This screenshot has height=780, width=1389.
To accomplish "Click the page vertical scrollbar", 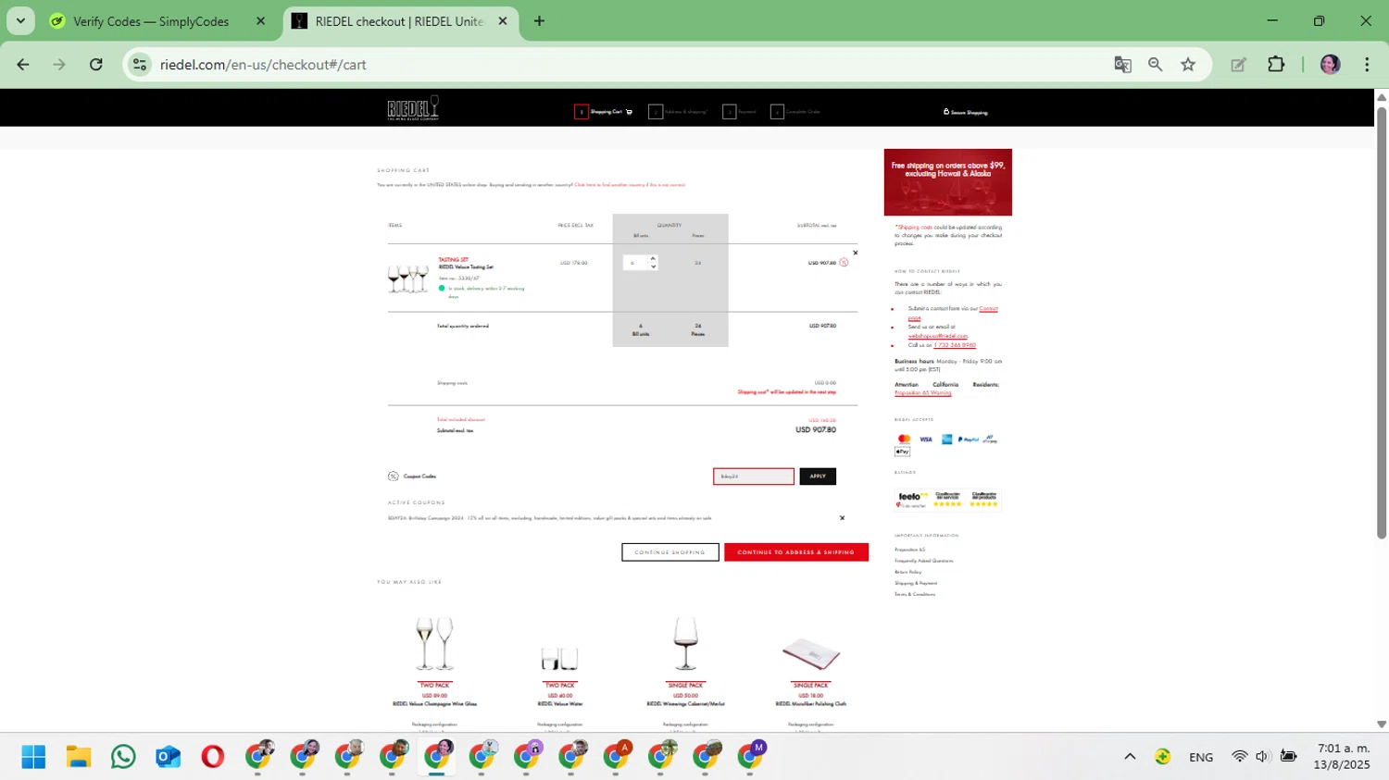I will point(1382,322).
